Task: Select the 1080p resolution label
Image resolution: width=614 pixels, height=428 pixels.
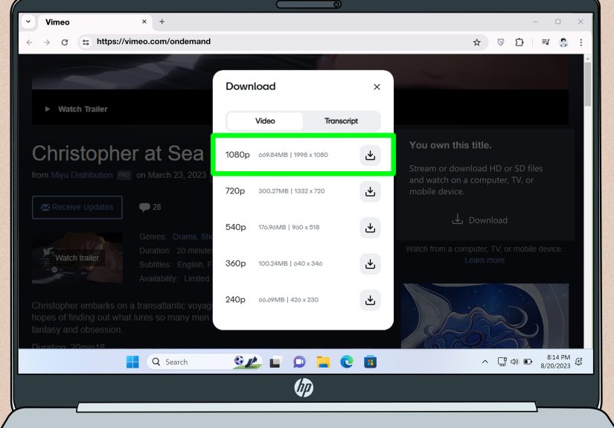Action: pos(237,155)
